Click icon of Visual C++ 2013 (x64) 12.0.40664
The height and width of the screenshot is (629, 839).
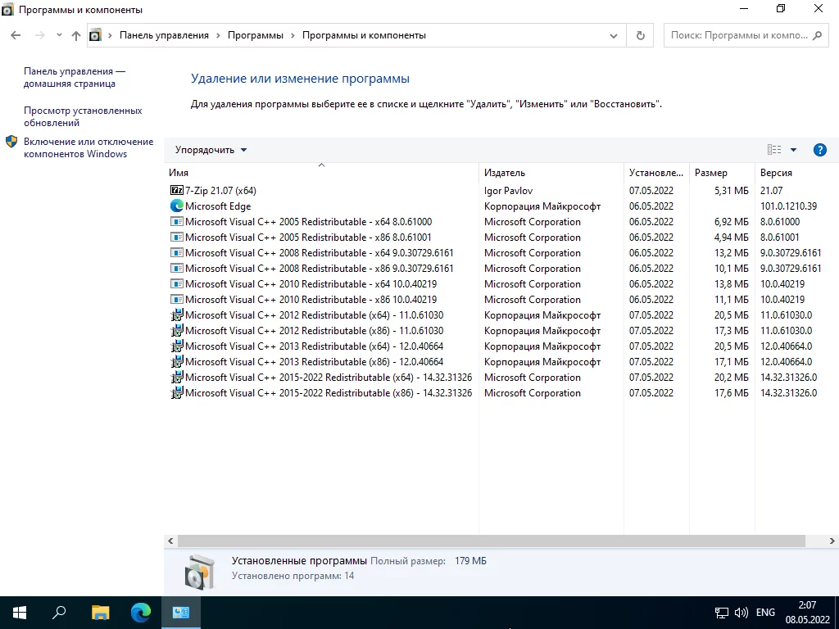pyautogui.click(x=177, y=346)
